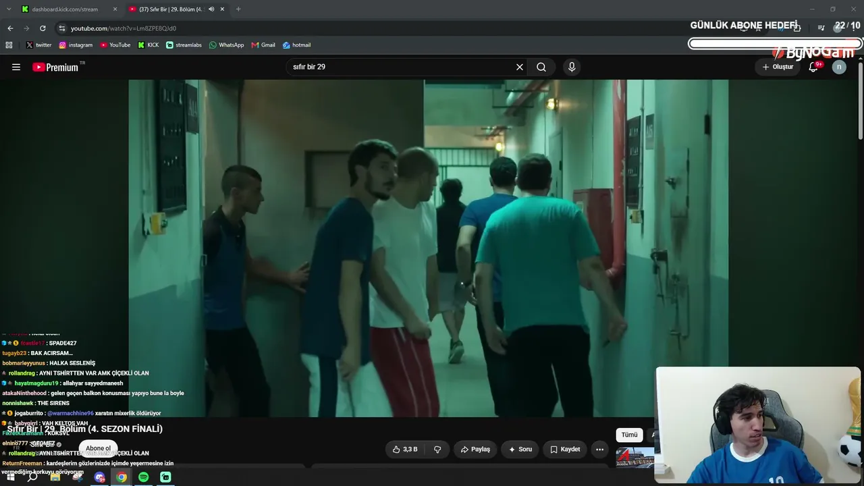Open the instagram bookmark
Viewport: 864px width, 486px height.
[76, 45]
